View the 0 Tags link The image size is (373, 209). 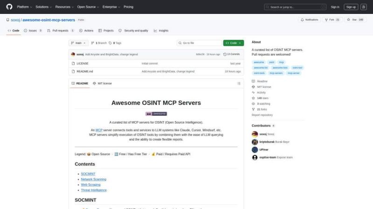pyautogui.click(x=115, y=43)
